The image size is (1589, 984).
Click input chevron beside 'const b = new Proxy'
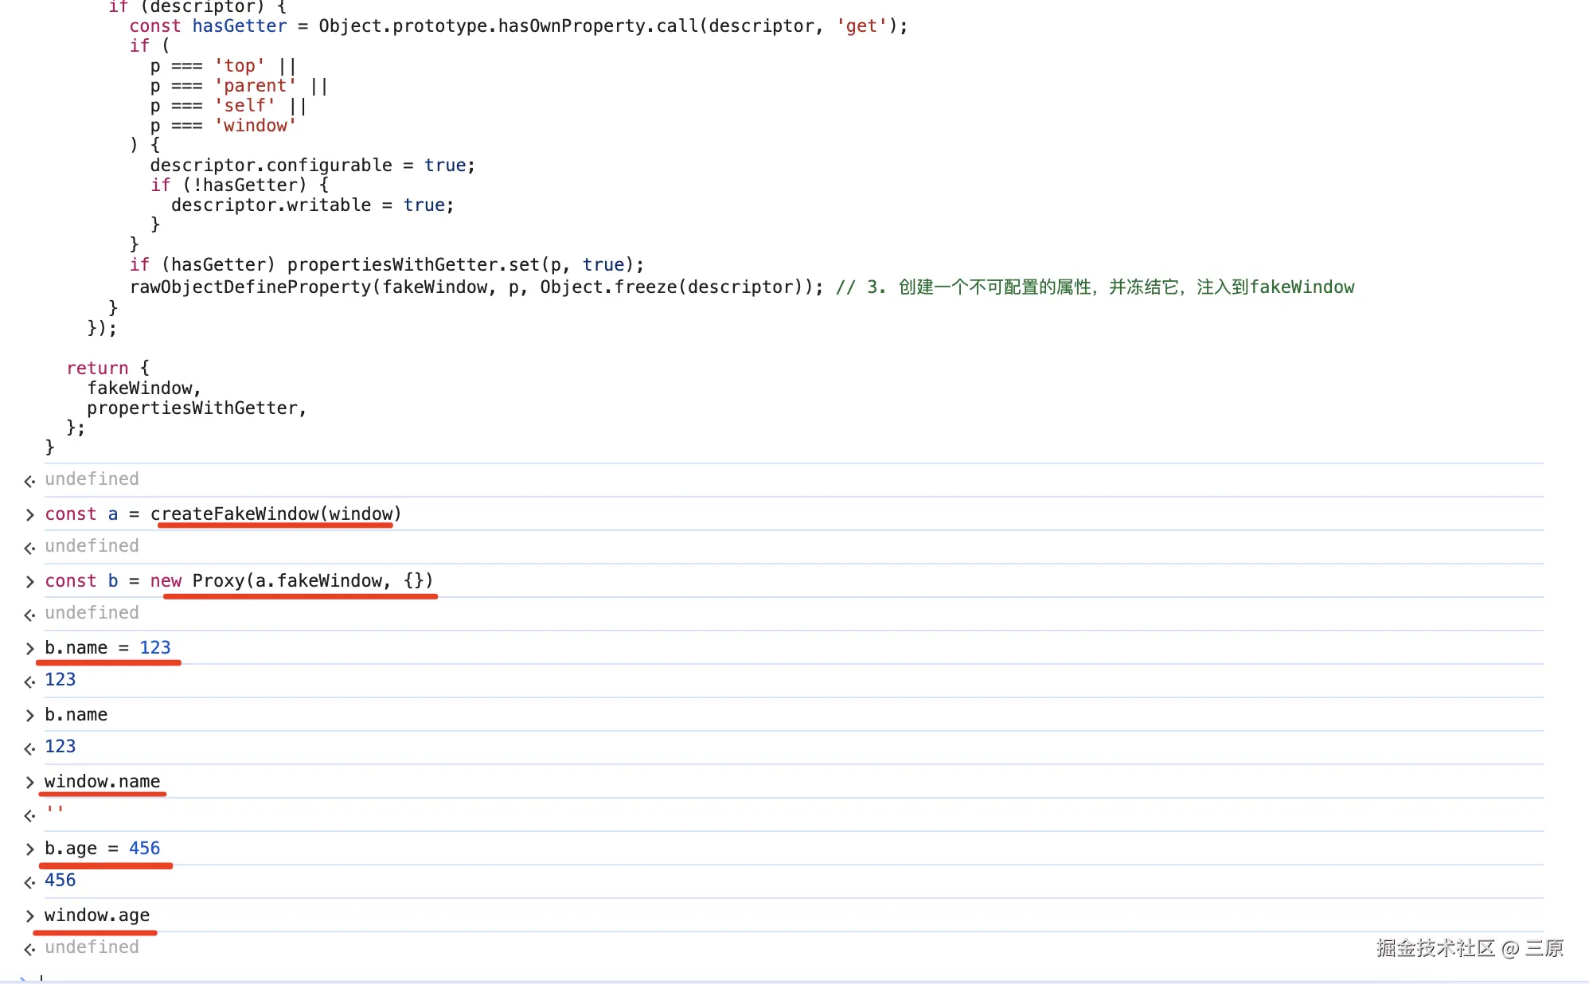(x=29, y=582)
